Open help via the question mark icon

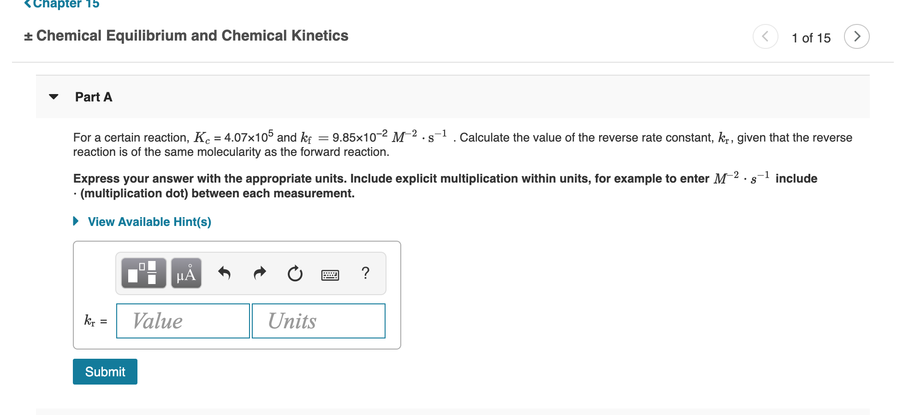365,273
